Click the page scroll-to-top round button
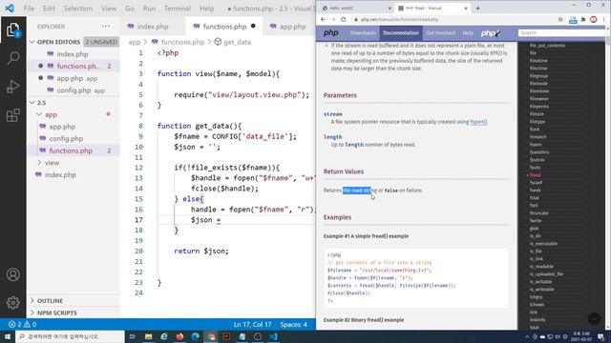Viewport: 611px width, 343px height. tap(594, 318)
